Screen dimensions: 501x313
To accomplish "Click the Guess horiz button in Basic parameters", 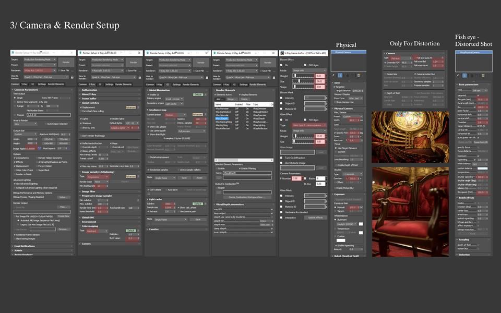I will click(x=480, y=142).
